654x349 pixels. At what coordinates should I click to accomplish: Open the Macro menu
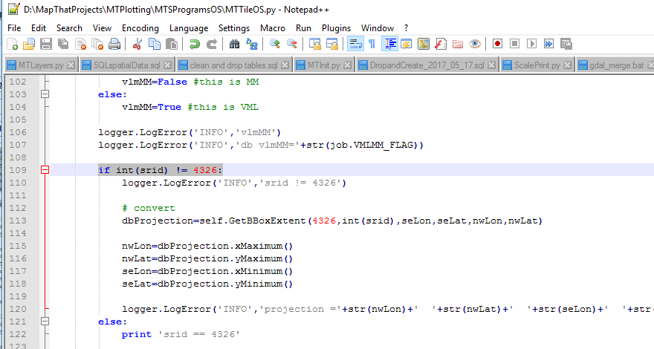tap(272, 28)
